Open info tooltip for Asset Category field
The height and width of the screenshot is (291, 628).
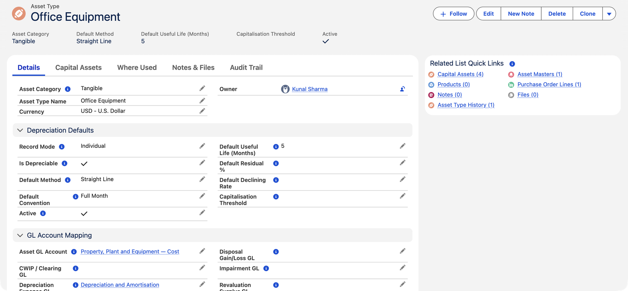[68, 89]
